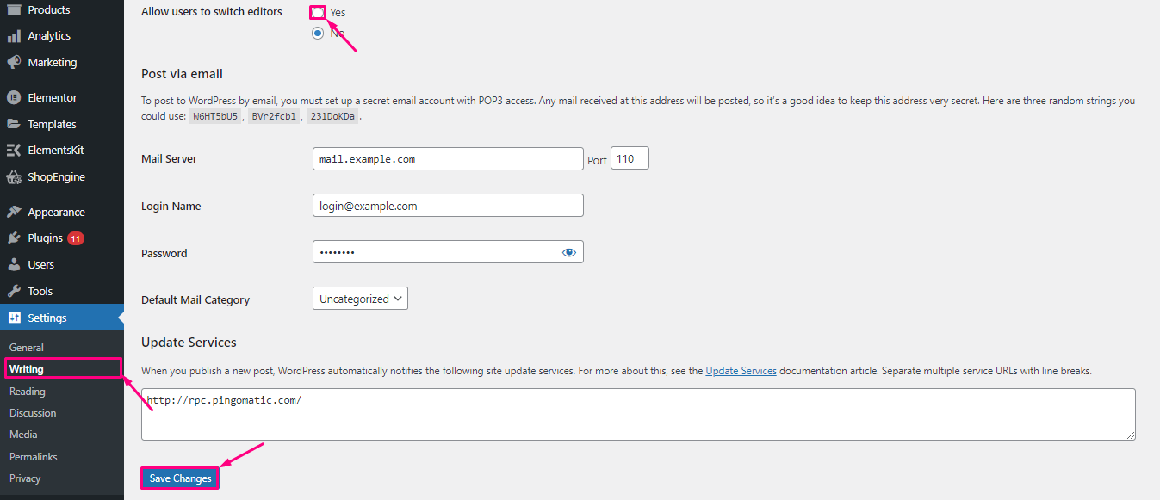Toggle password visibility eye icon
The image size is (1160, 500).
[568, 252]
